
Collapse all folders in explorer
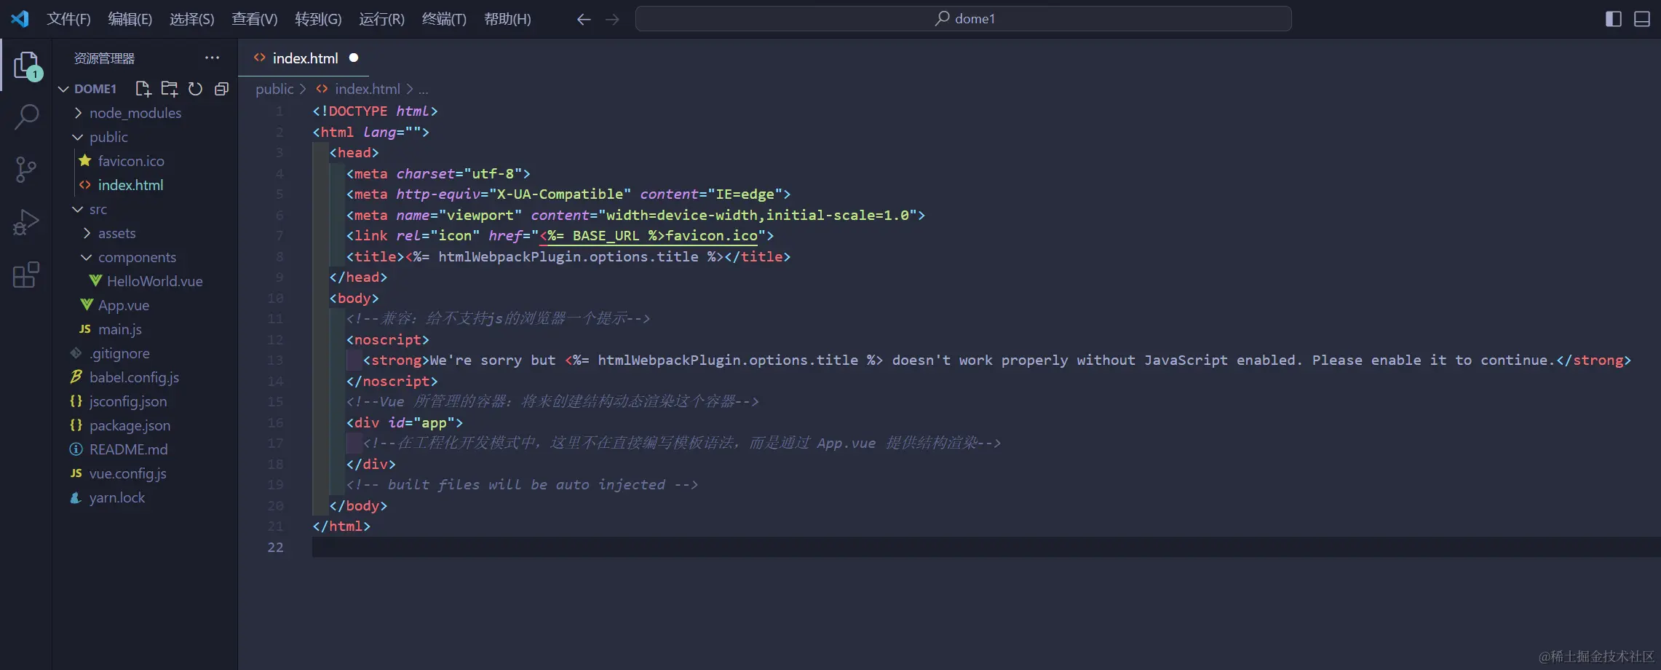pos(221,89)
